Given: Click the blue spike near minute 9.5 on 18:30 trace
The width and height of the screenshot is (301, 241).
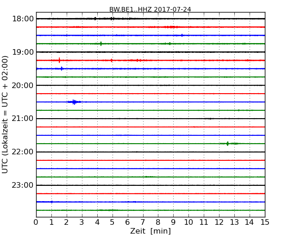Looking at the screenshot, I should (182, 35).
